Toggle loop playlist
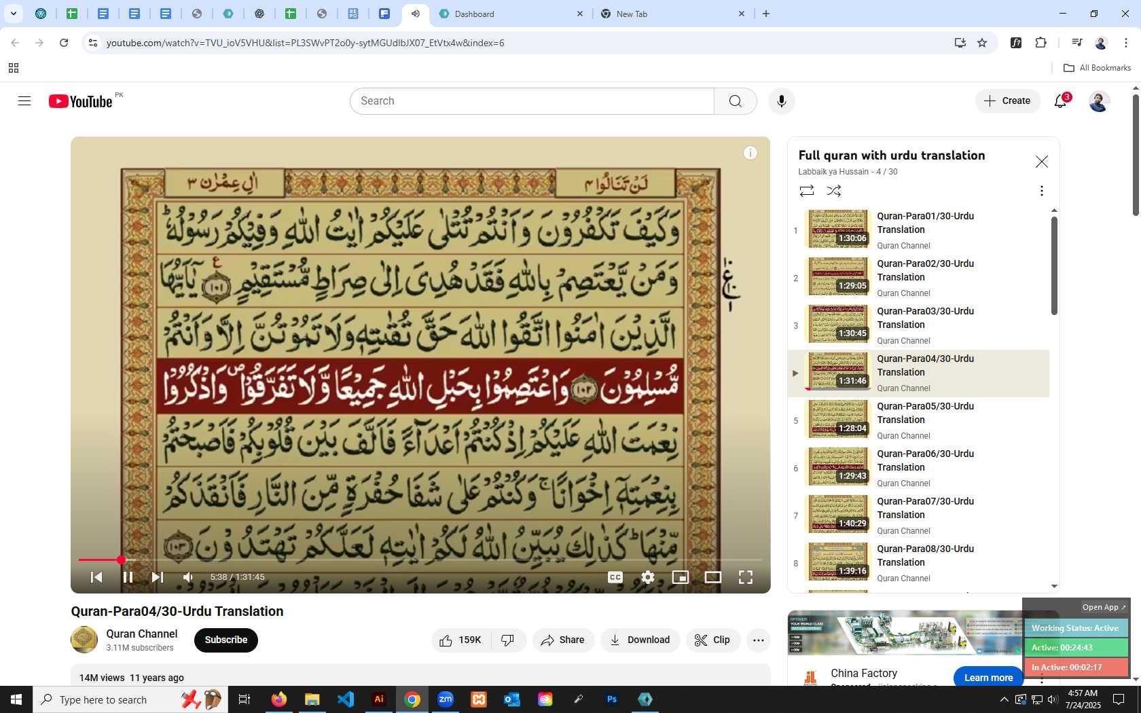Image resolution: width=1141 pixels, height=713 pixels. point(807,191)
